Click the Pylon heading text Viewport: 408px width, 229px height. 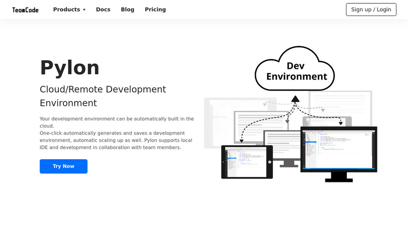pos(69,67)
